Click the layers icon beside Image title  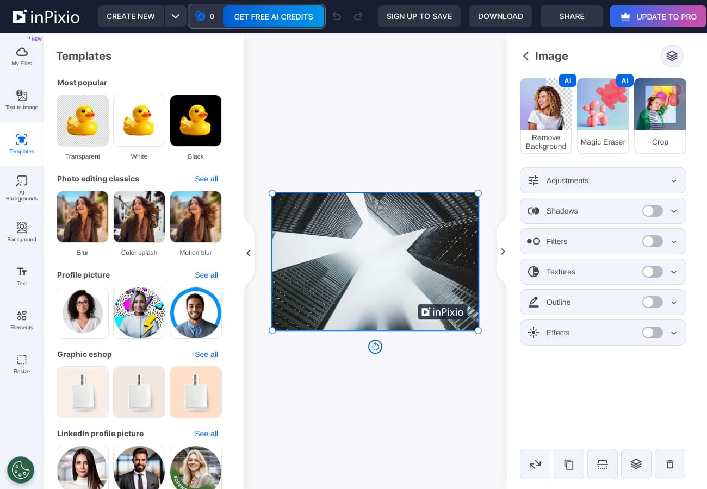click(x=672, y=56)
